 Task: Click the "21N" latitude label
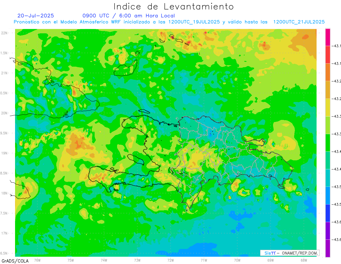tap(4, 73)
